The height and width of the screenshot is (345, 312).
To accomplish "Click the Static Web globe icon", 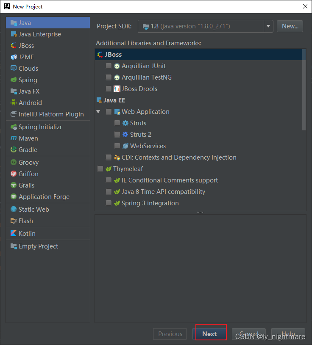I will 14,209.
